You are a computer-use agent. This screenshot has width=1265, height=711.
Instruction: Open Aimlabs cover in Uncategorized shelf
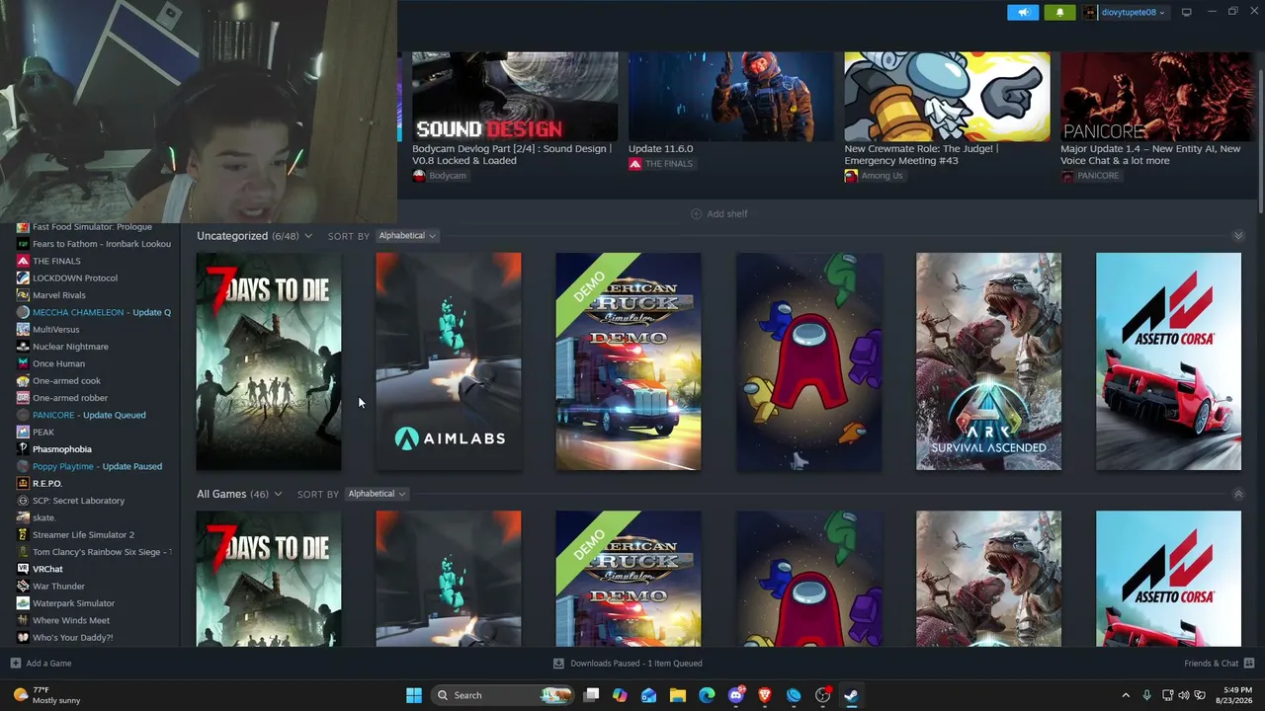[449, 361]
